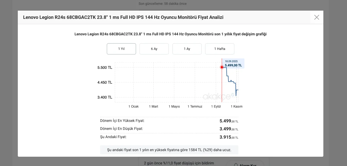Click the dialog title Lenovo Legion R24s

[123, 17]
